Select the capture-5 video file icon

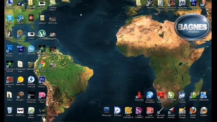pyautogui.click(x=42, y=18)
